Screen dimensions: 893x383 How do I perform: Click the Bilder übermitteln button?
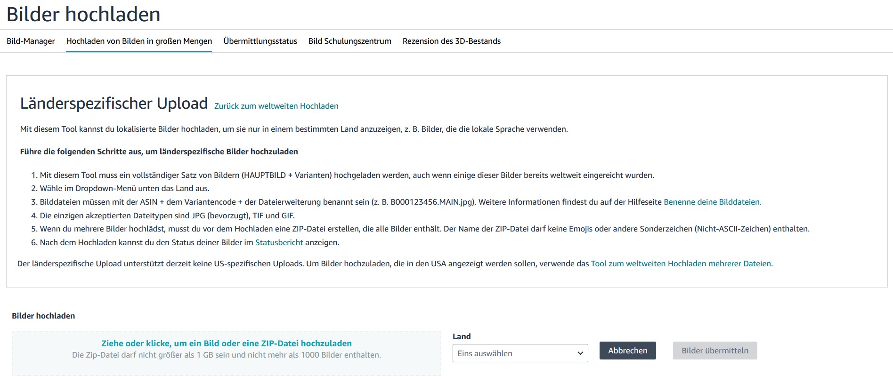(715, 351)
